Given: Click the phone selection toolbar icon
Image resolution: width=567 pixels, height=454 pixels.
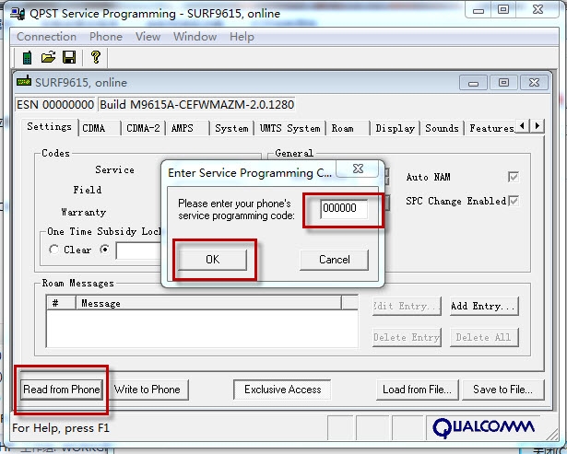Looking at the screenshot, I should click(27, 57).
